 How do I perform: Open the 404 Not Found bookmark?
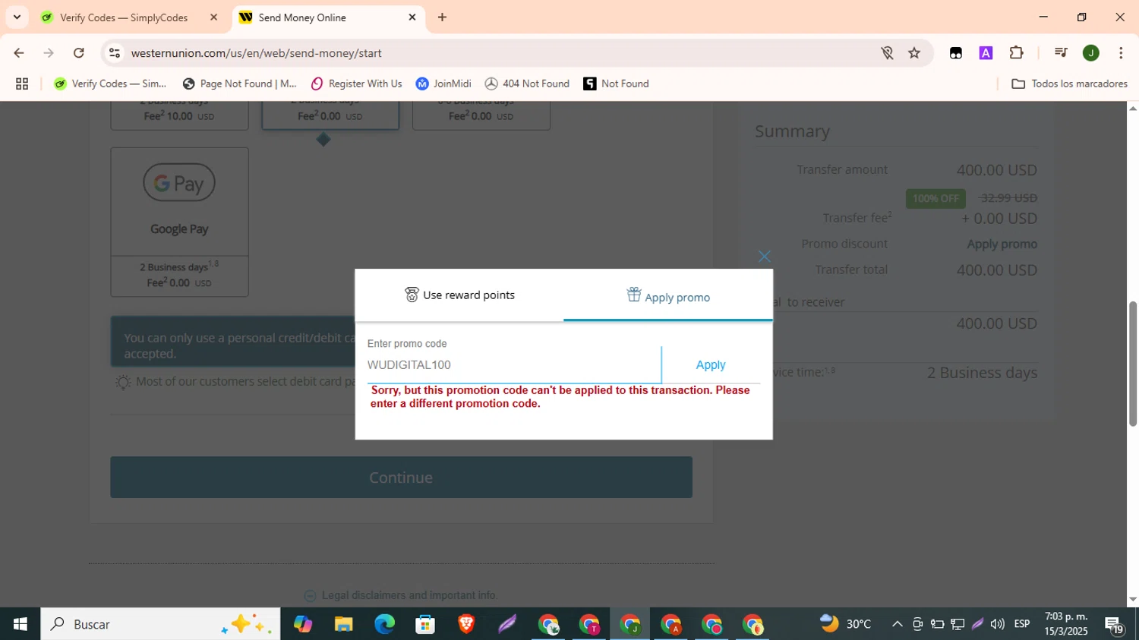coord(527,84)
